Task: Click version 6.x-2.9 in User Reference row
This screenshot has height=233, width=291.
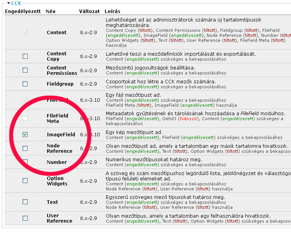Action: point(89,218)
